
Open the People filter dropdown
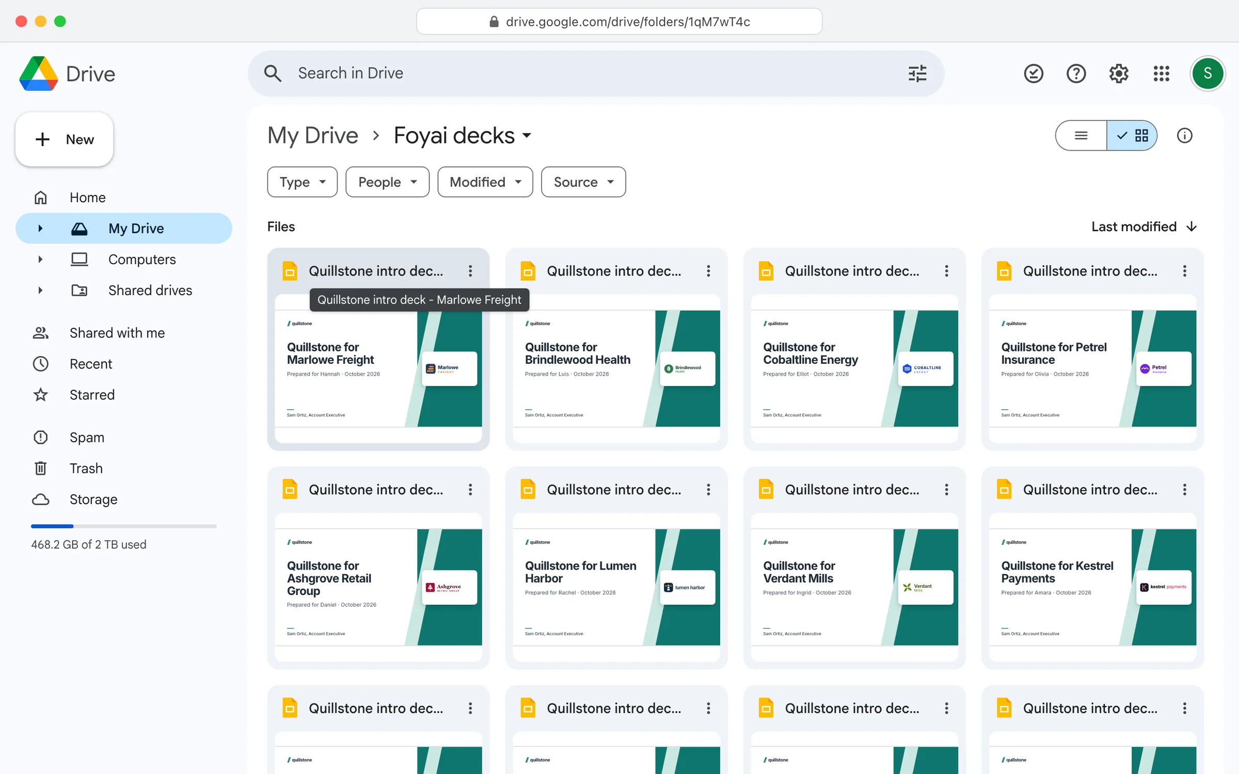pyautogui.click(x=387, y=182)
